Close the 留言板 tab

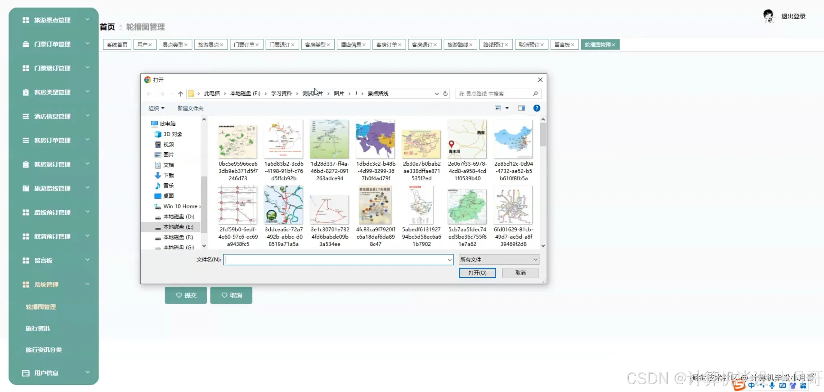point(573,45)
